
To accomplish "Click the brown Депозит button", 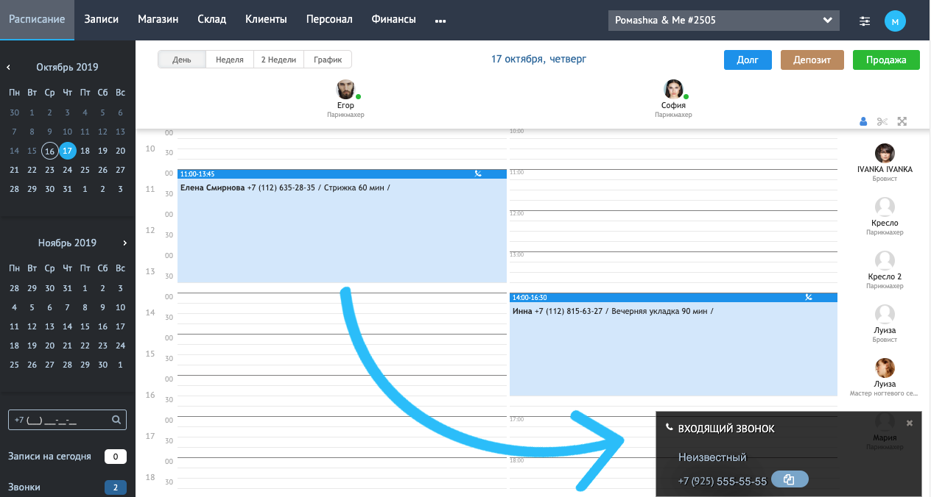I will (x=812, y=60).
